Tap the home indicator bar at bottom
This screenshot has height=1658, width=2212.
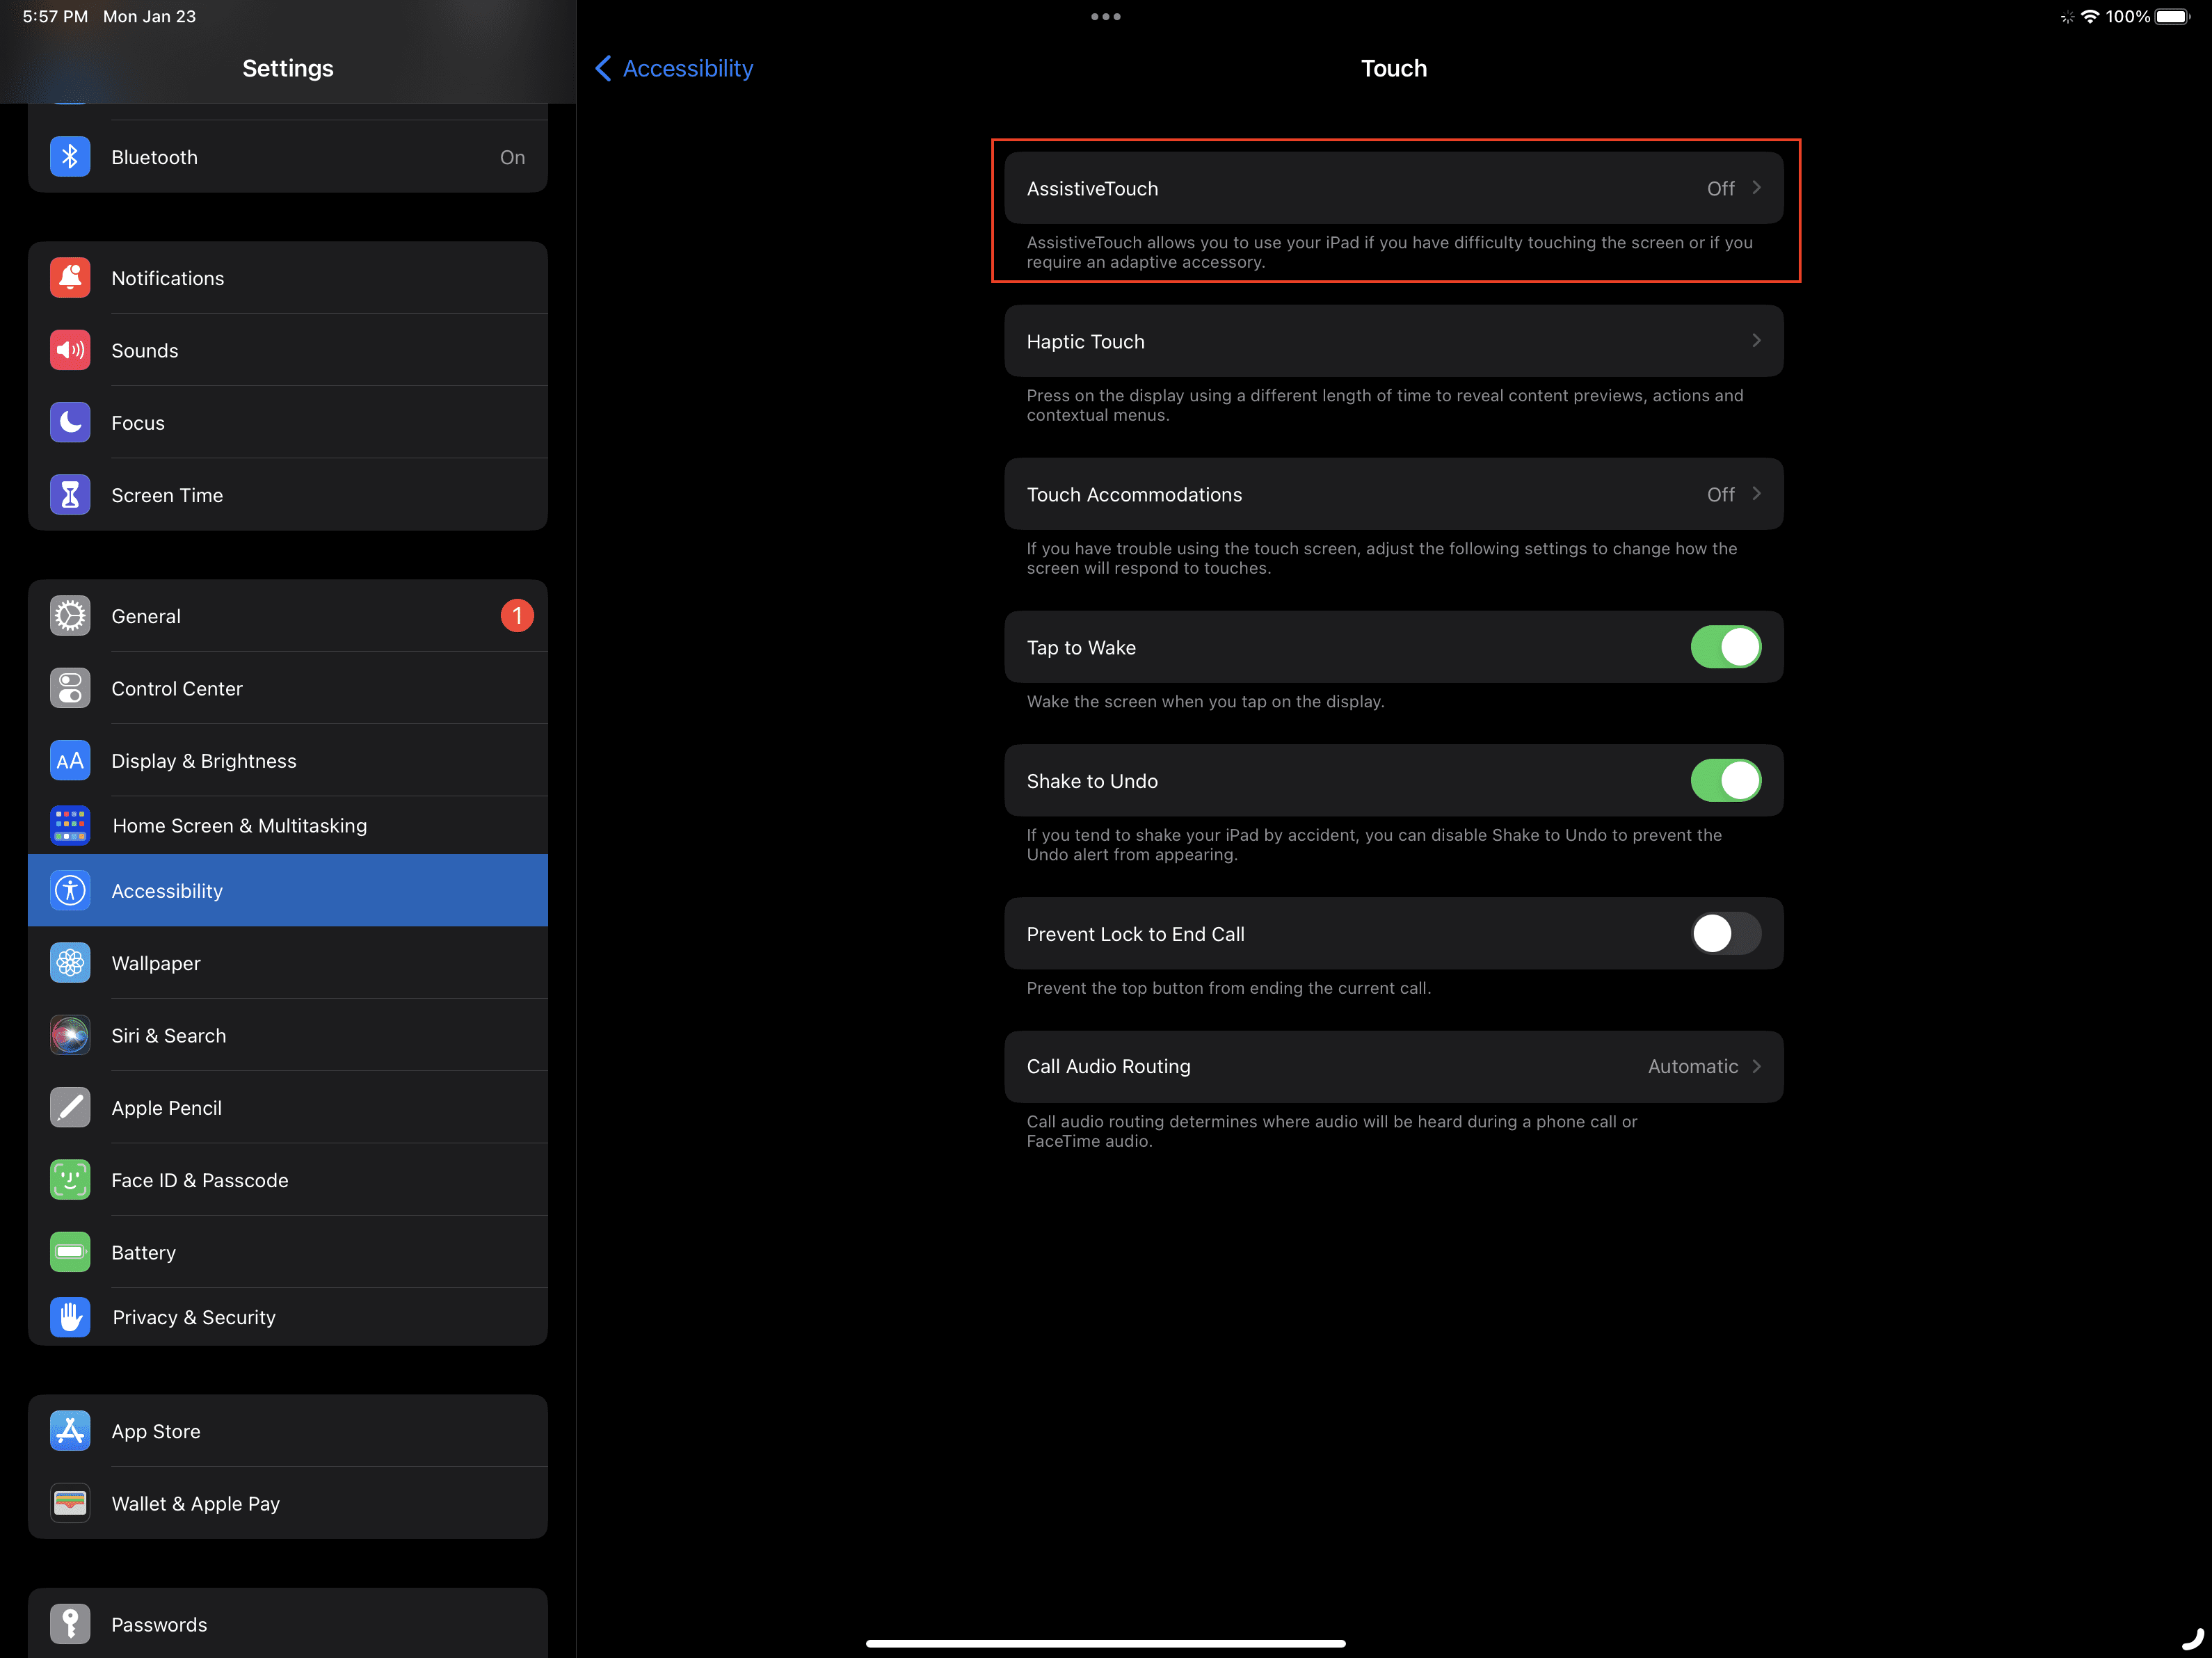tap(1105, 1643)
